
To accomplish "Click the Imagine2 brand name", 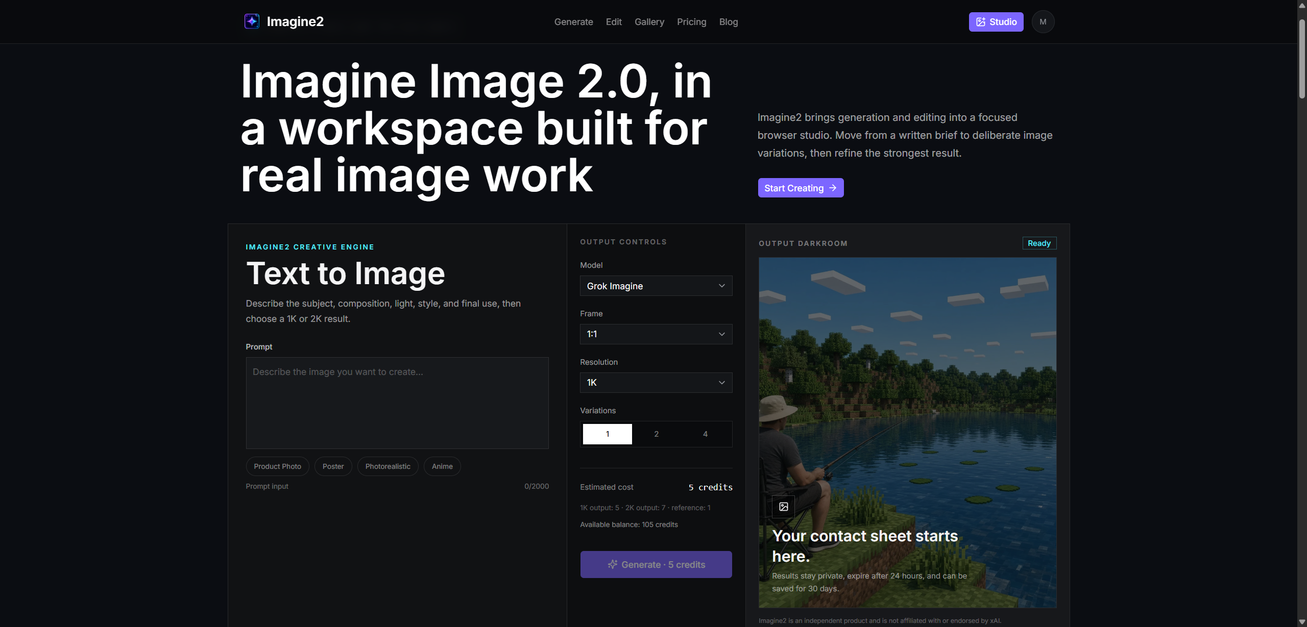I will pyautogui.click(x=295, y=21).
